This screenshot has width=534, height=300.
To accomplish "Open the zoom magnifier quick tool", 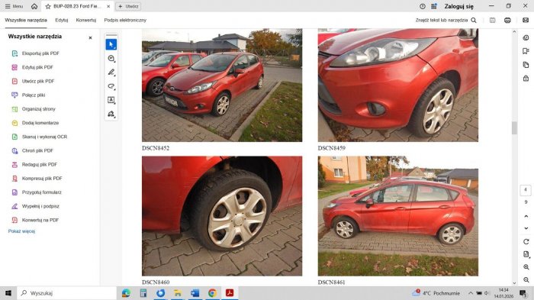I will click(111, 58).
